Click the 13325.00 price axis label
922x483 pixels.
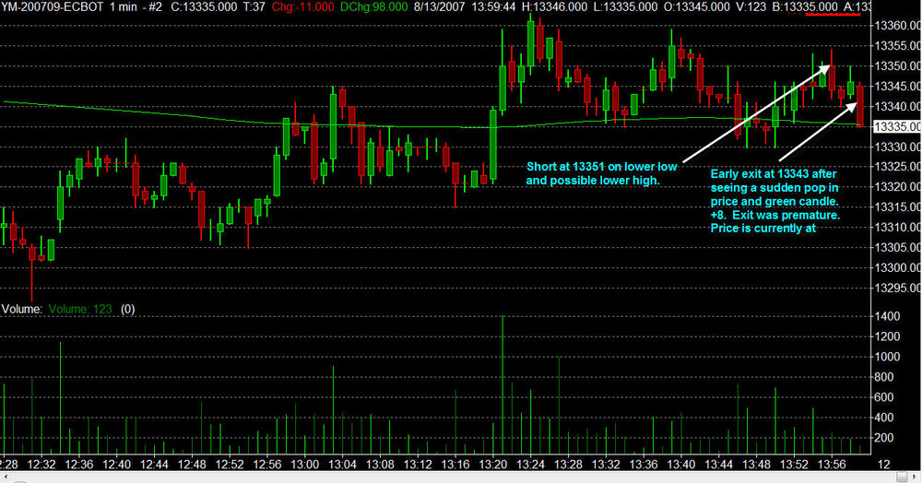pos(897,167)
